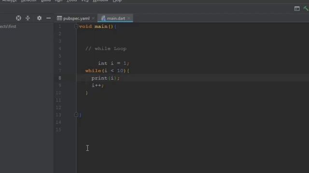Place the caret in 'print(i);' line
This screenshot has width=309, height=173.
(105, 78)
